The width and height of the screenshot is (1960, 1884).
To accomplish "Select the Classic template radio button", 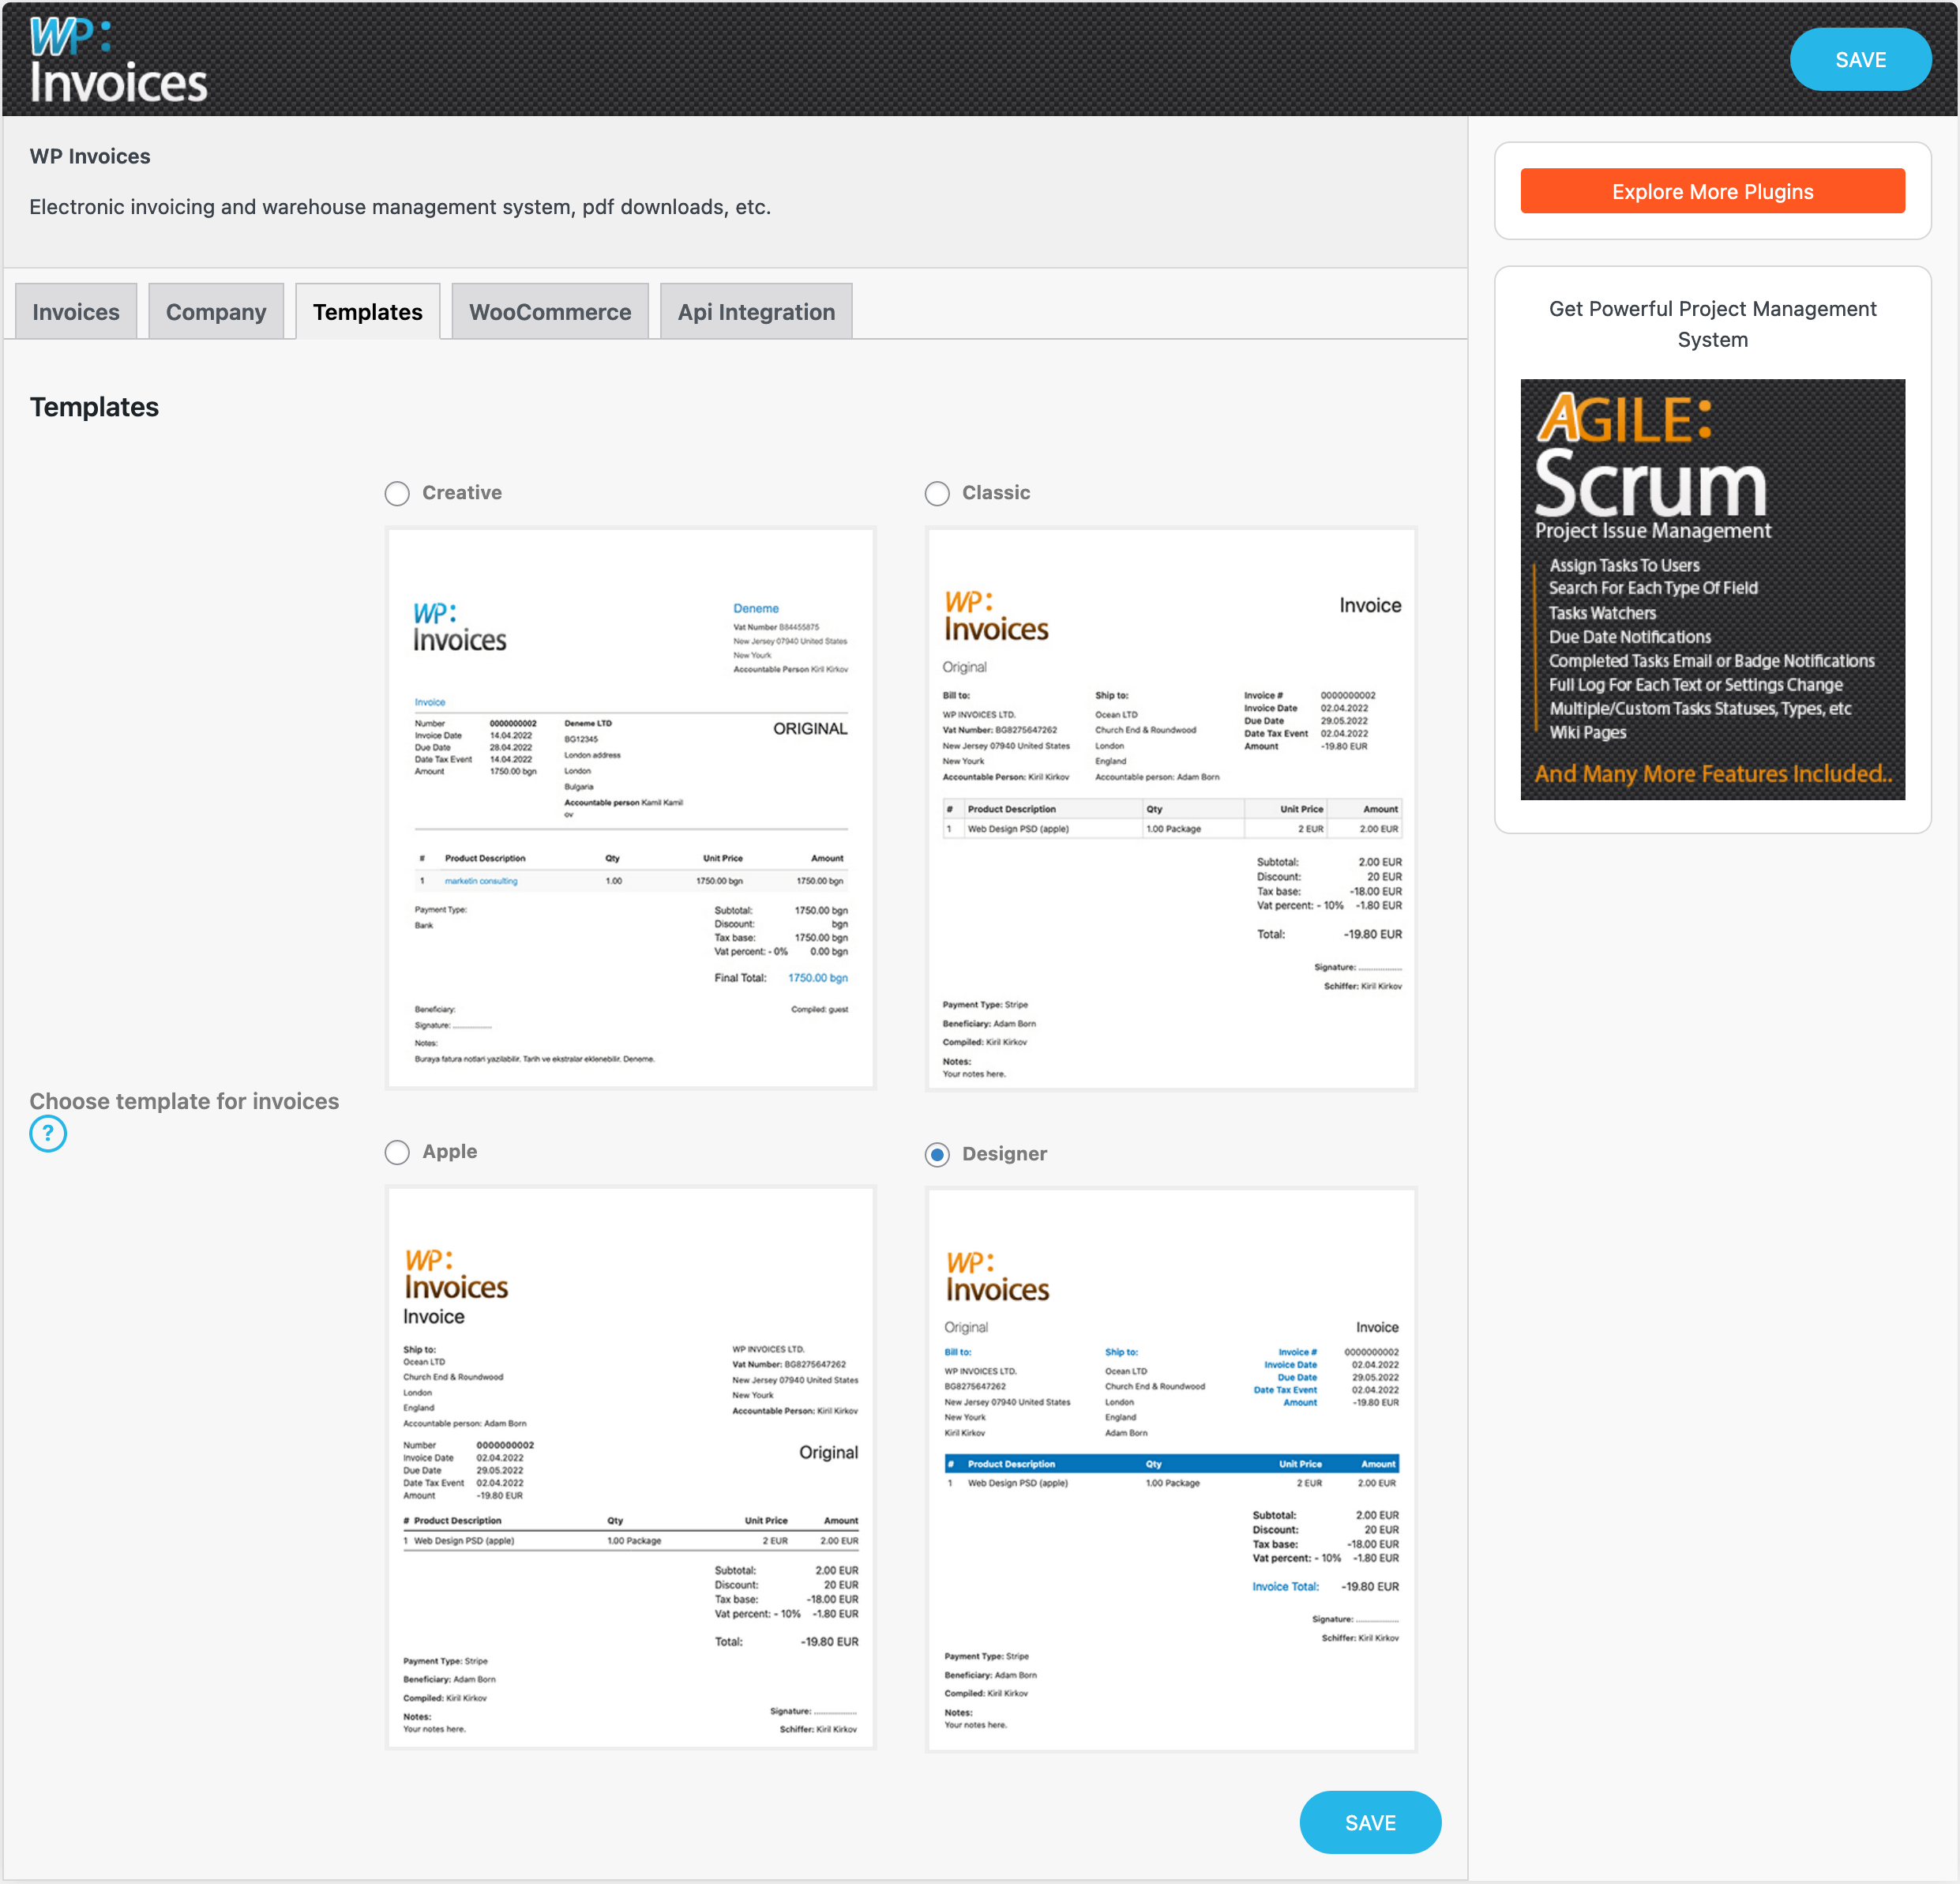I will point(937,493).
